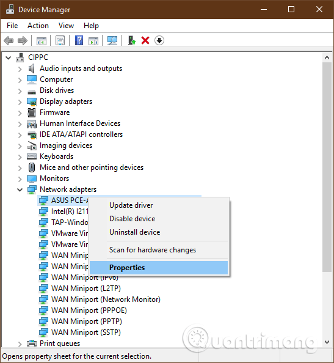Image resolution: width=334 pixels, height=363 pixels.
Task: Click the Mice and other pointing devices icon
Action: pos(32,167)
